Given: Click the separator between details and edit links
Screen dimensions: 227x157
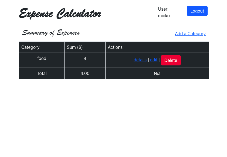Looking at the screenshot, I should 148,60.
